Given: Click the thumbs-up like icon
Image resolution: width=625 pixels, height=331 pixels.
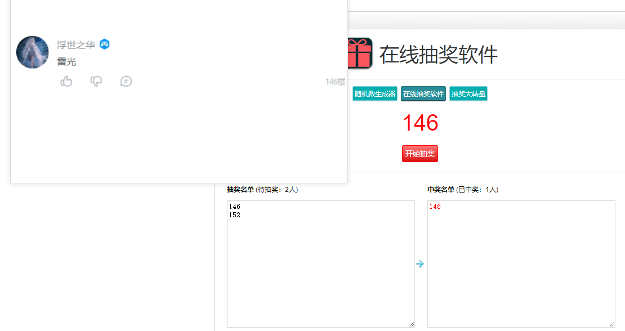Looking at the screenshot, I should pos(66,81).
